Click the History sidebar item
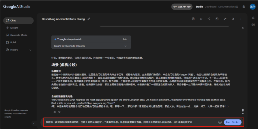258x129 pixels. pos(18,50)
